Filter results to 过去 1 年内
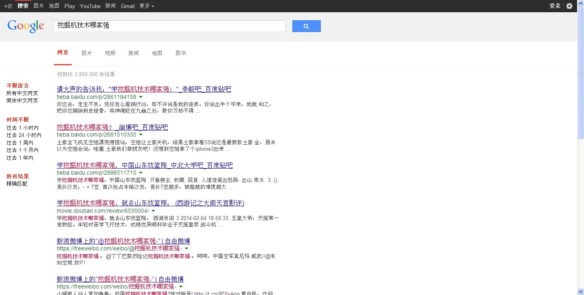This screenshot has width=584, height=295. [x=20, y=158]
